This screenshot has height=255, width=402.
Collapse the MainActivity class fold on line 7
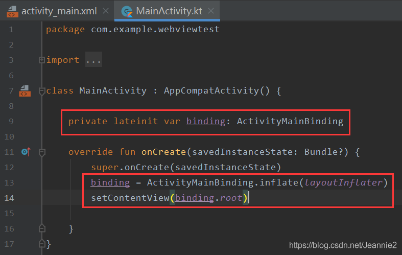[42, 91]
